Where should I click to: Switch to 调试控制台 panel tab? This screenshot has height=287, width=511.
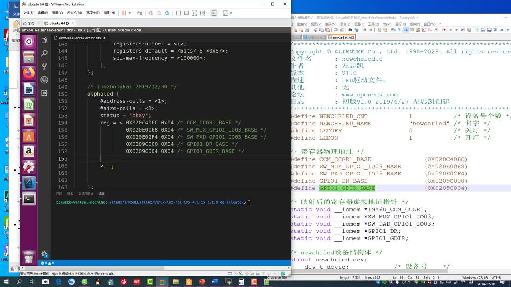[86, 193]
